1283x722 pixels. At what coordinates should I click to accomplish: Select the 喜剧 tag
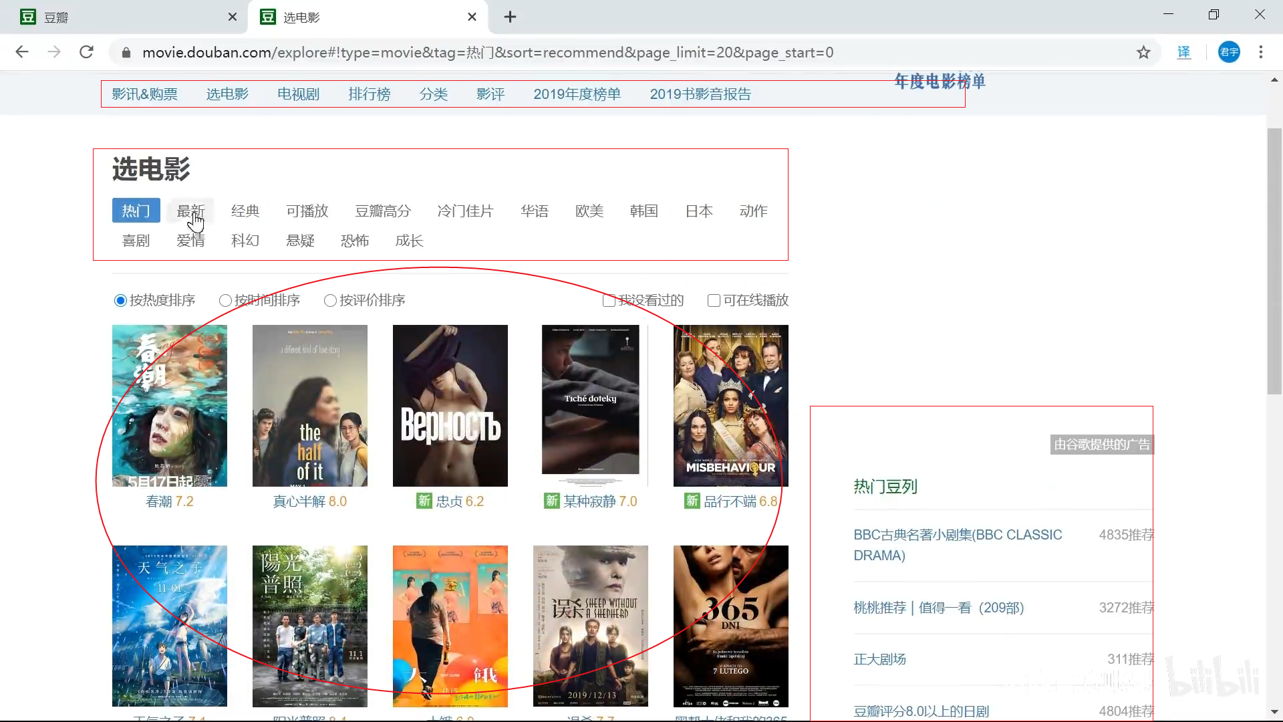pyautogui.click(x=136, y=240)
